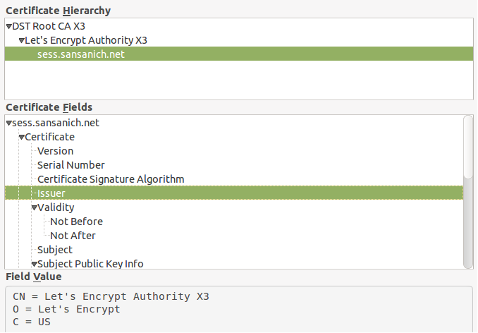Viewport: 478px width, 333px height.
Task: Collapse the DST Root CA X3 hierarchy node
Action: 8,26
